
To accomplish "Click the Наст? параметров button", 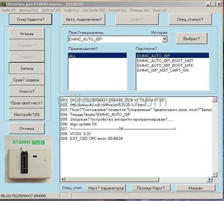I will [106, 188].
